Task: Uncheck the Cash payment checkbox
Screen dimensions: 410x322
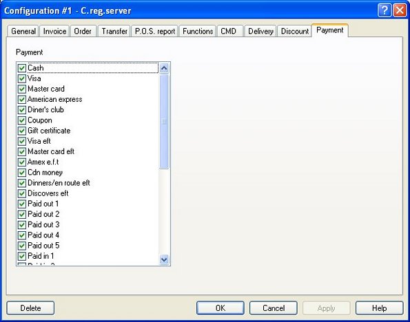Action: [21, 68]
